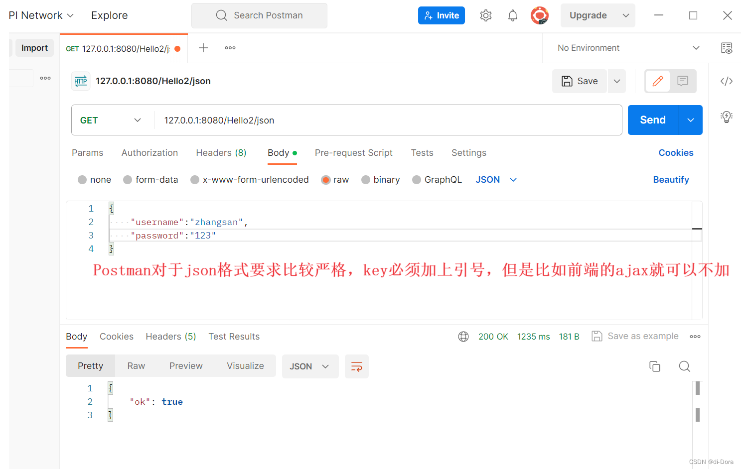Expand the Save button arrow options
The height and width of the screenshot is (469, 741).
(617, 81)
